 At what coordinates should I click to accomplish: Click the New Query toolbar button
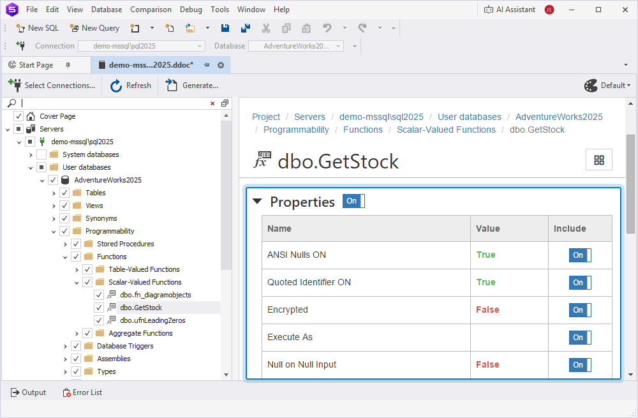point(94,28)
